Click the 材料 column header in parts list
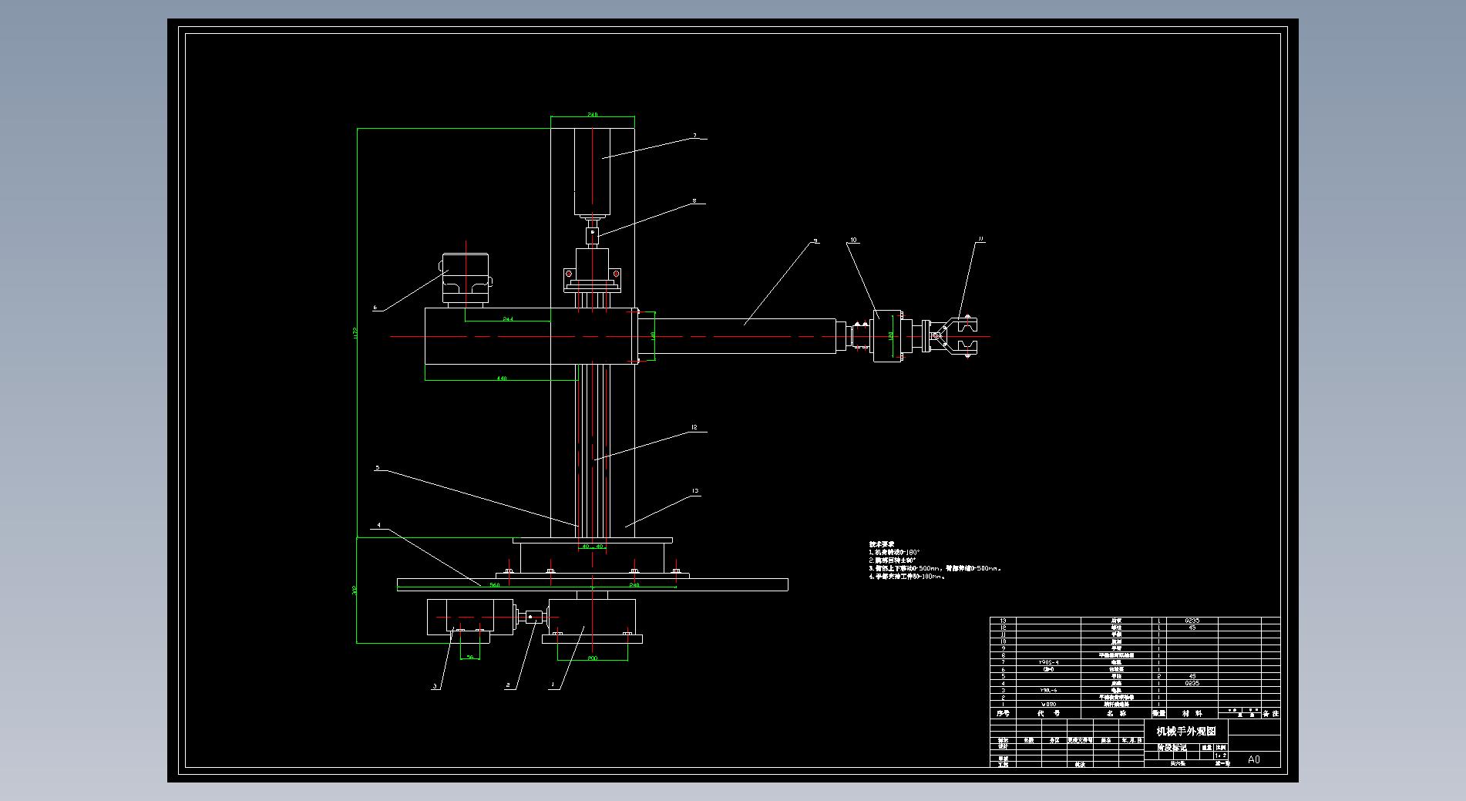This screenshot has width=1466, height=801. [1192, 714]
